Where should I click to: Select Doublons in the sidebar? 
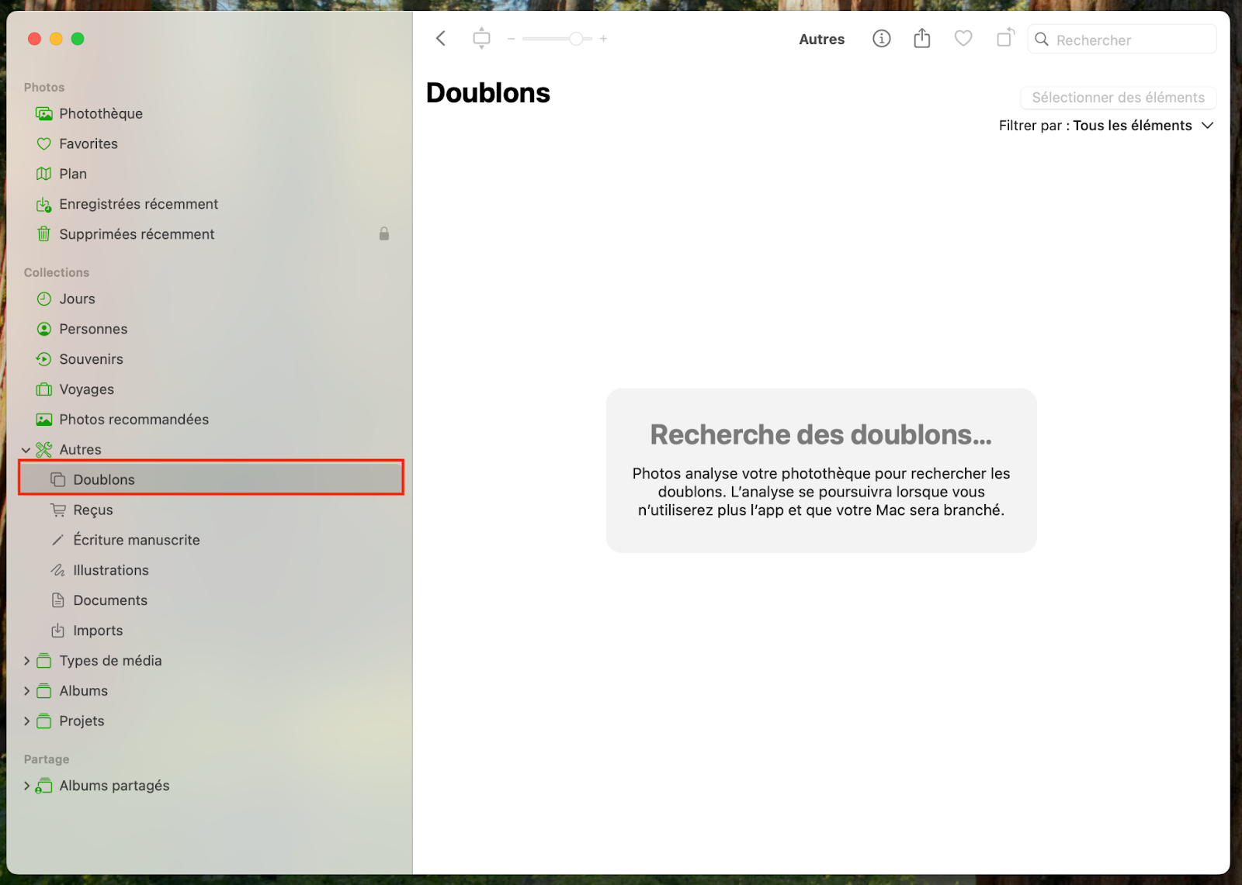(104, 479)
